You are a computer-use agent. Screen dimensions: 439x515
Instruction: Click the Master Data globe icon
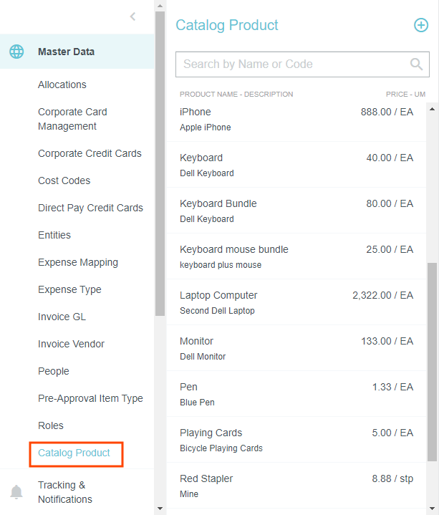pos(16,52)
